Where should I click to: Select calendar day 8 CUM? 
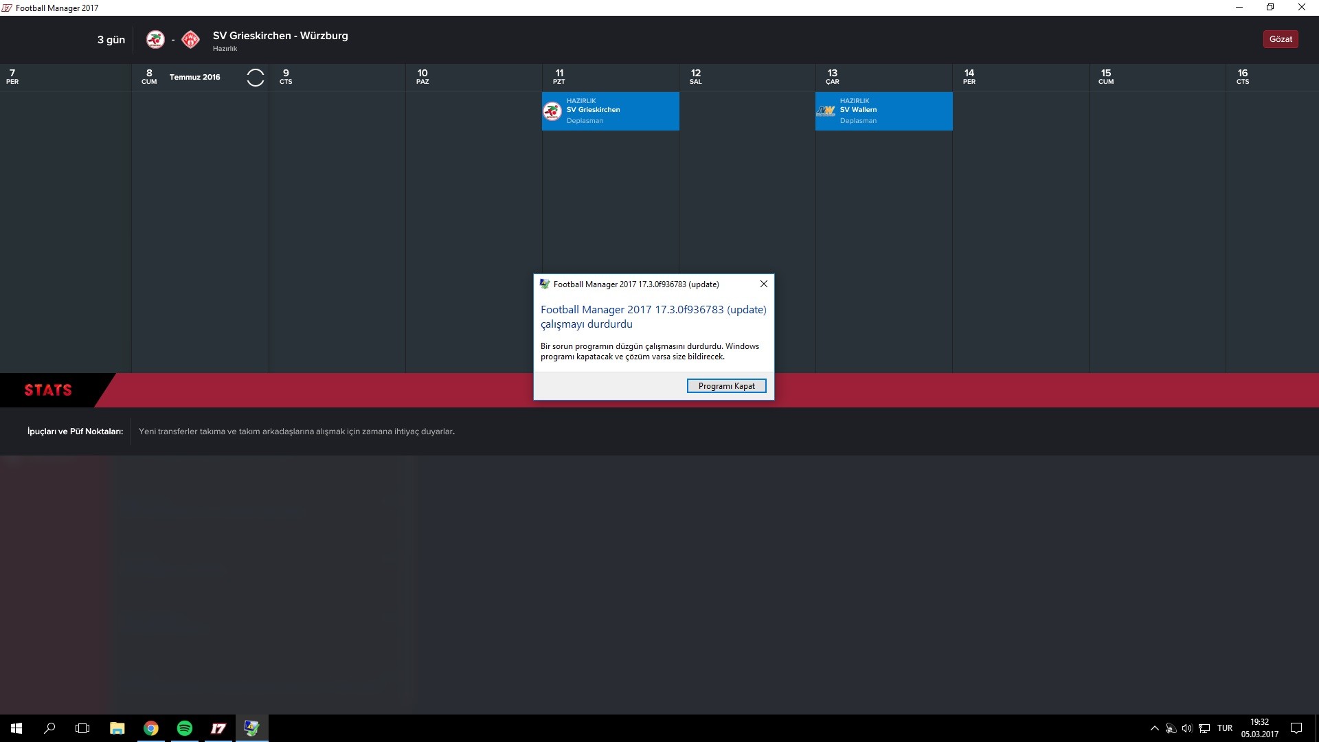[x=149, y=77]
